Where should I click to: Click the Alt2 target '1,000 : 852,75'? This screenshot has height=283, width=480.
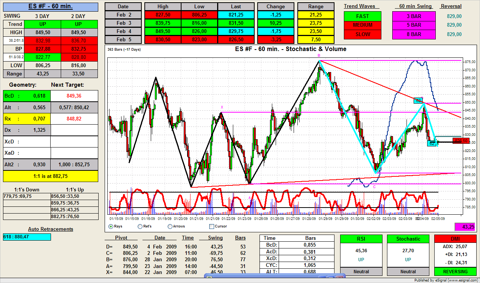click(74, 164)
